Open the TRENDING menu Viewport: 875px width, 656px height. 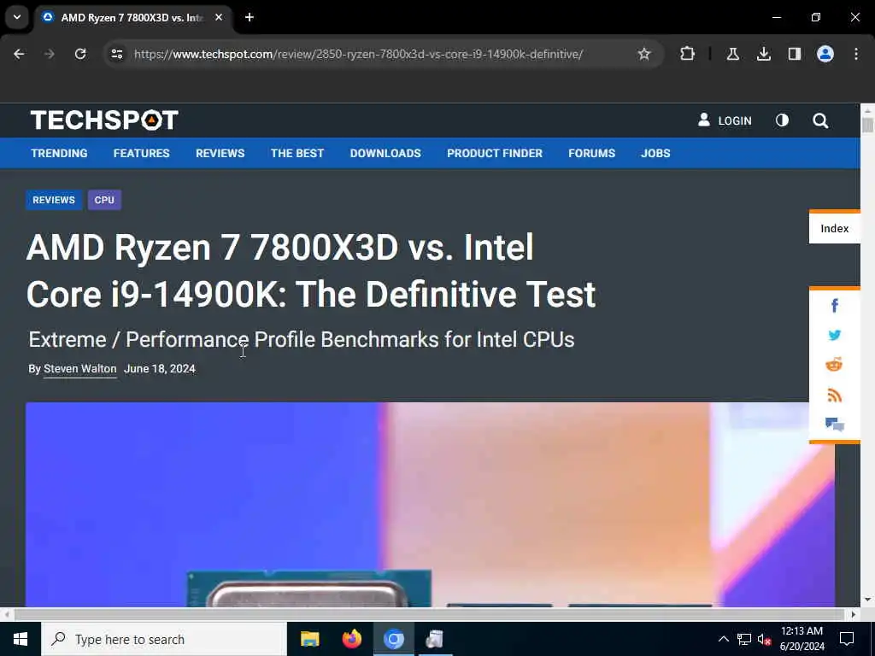point(59,154)
